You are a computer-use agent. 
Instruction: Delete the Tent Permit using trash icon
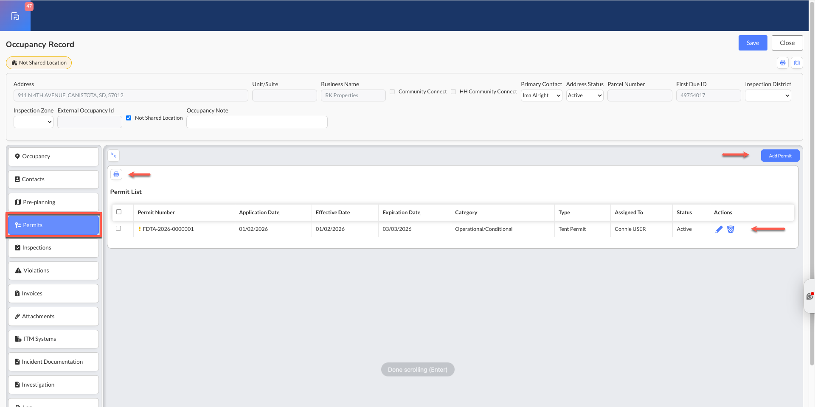(731, 229)
